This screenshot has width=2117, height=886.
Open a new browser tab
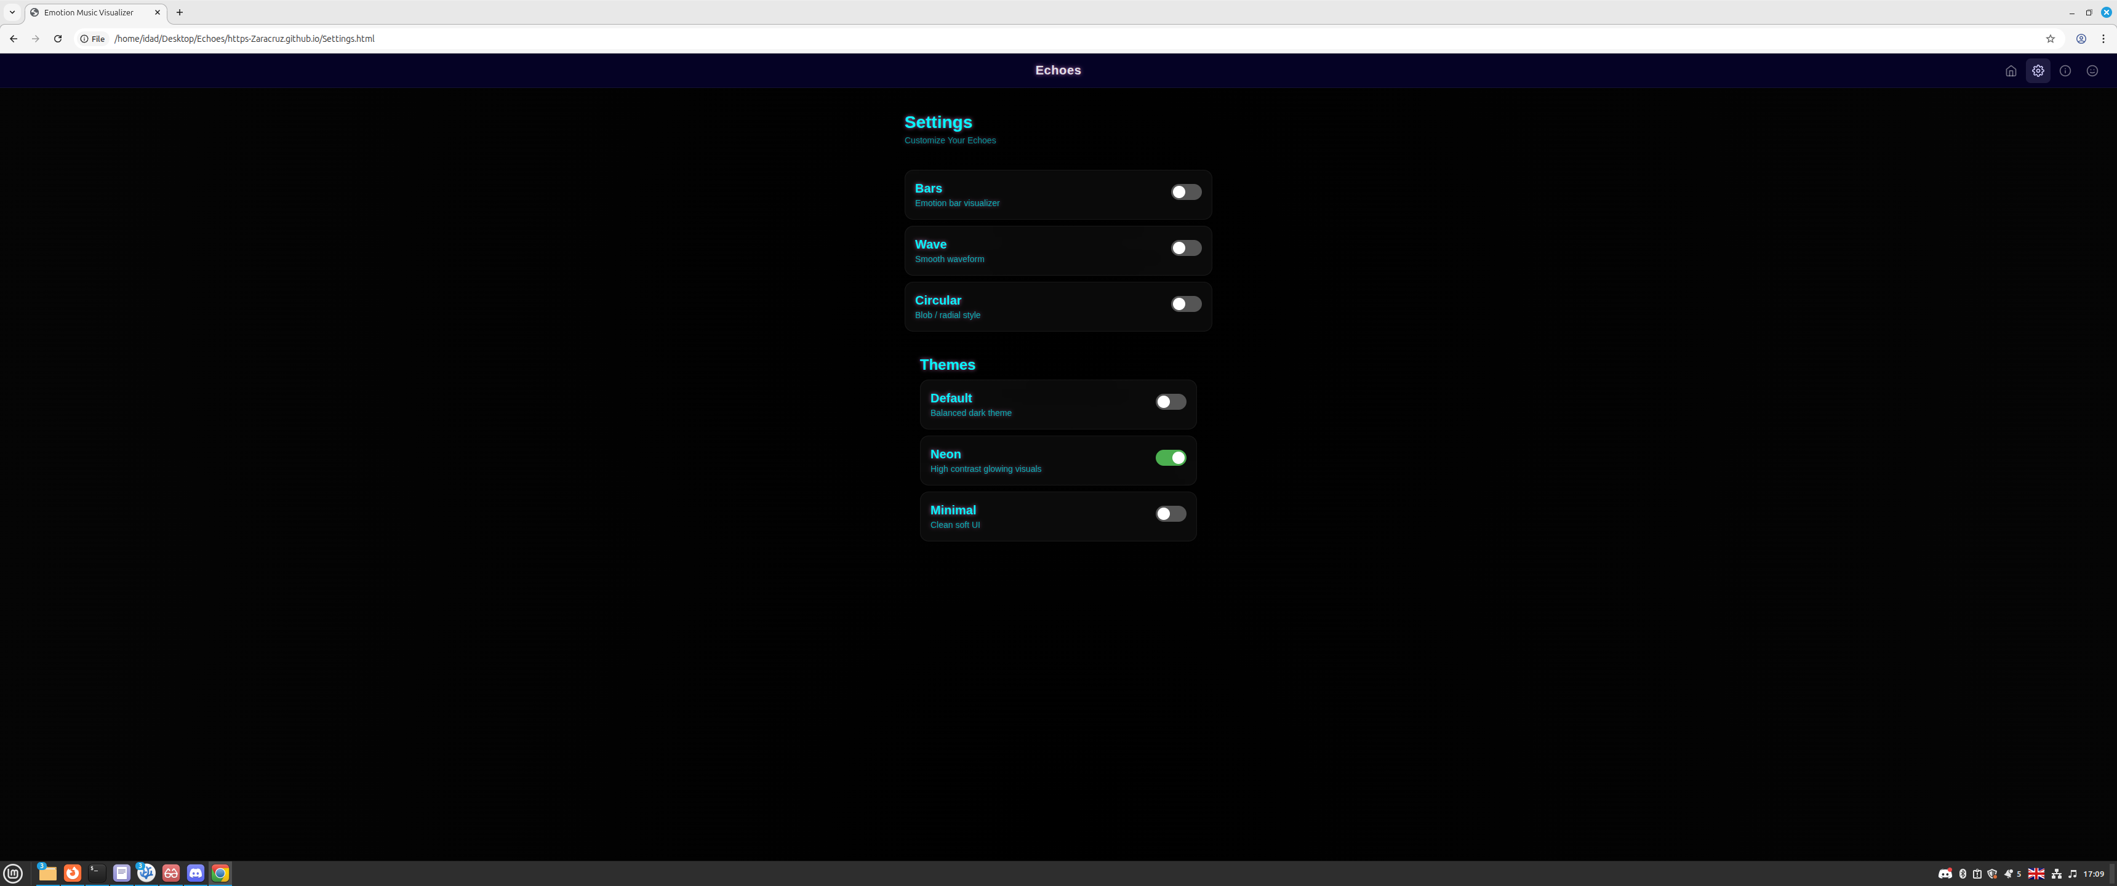tap(179, 12)
